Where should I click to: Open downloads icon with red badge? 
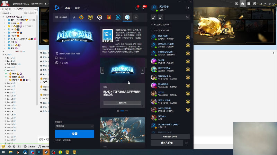(137, 8)
